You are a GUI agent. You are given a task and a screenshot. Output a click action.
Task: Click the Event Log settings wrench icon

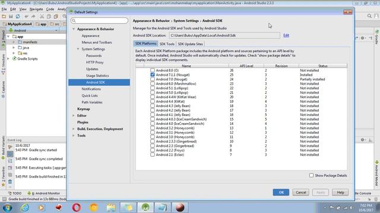pos(10,147)
